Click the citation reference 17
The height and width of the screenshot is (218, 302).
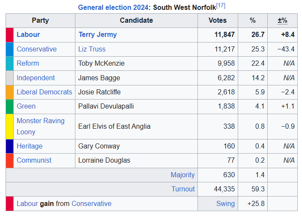pos(221,6)
